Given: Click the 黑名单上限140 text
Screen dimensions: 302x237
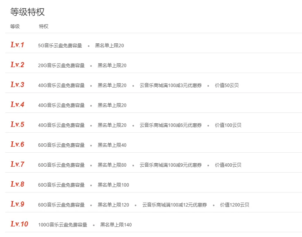Looking at the screenshot, I should (x=116, y=225).
